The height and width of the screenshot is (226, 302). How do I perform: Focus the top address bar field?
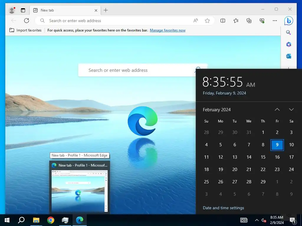click(125, 21)
